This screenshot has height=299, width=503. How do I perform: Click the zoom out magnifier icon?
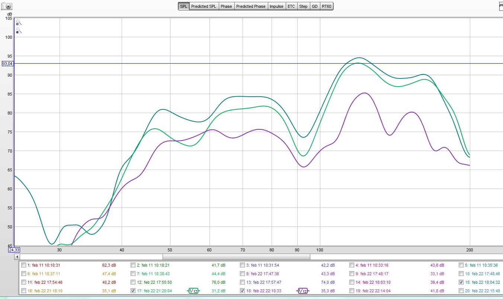(19, 31)
